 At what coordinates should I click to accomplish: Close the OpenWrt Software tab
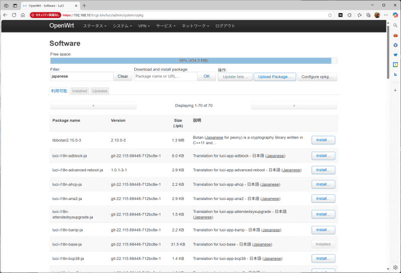76,6
